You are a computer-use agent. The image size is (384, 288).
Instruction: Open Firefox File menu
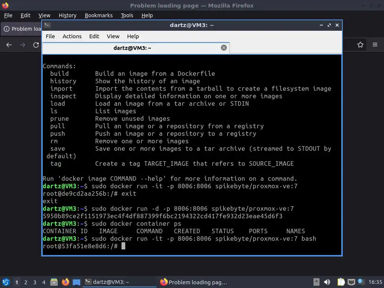pos(8,15)
